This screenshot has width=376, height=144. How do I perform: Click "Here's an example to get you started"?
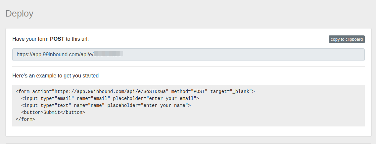[x=55, y=75]
